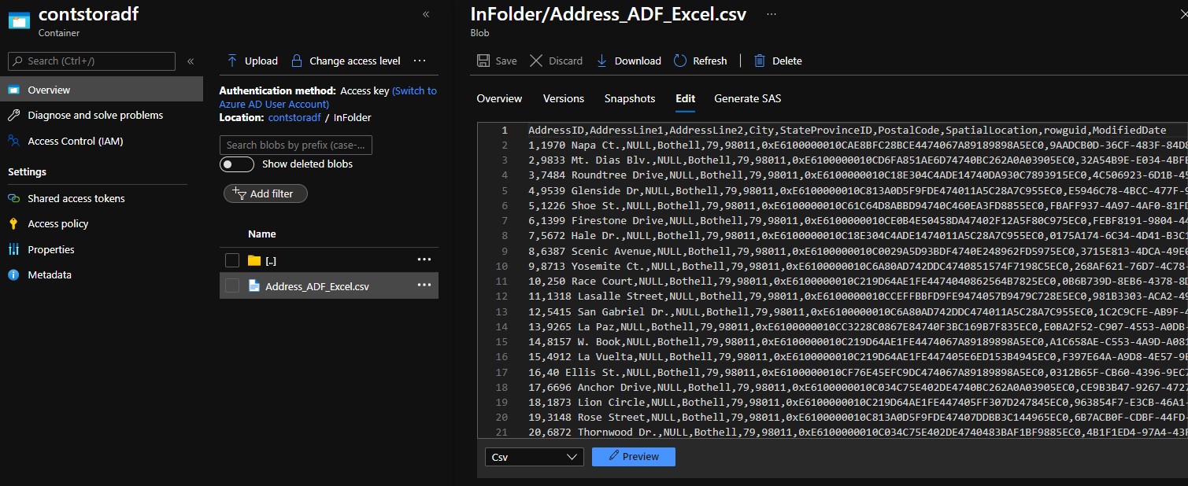Click the Delete trash can icon
Image resolution: width=1188 pixels, height=486 pixels.
[760, 61]
